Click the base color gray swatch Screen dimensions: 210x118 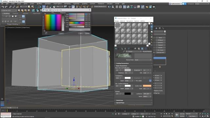click(128, 70)
